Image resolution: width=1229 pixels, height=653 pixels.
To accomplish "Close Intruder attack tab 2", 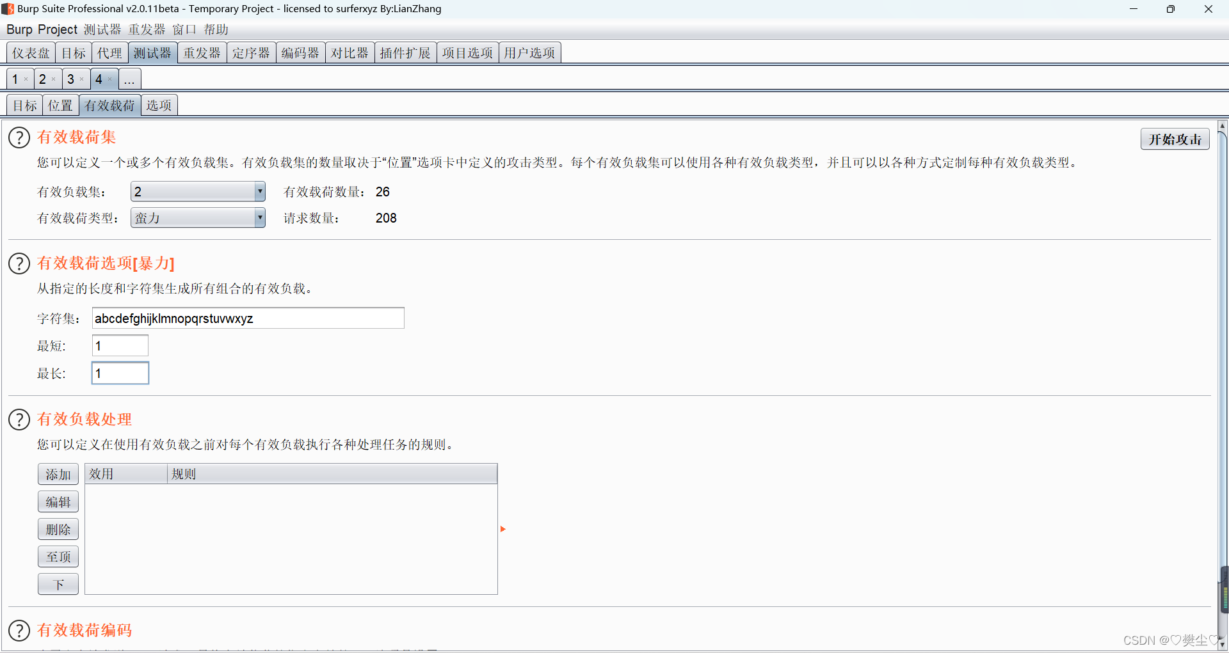I will (x=54, y=79).
